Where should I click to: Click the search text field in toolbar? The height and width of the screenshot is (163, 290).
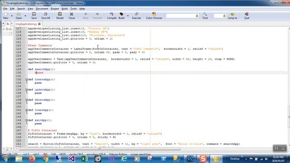(180, 16)
